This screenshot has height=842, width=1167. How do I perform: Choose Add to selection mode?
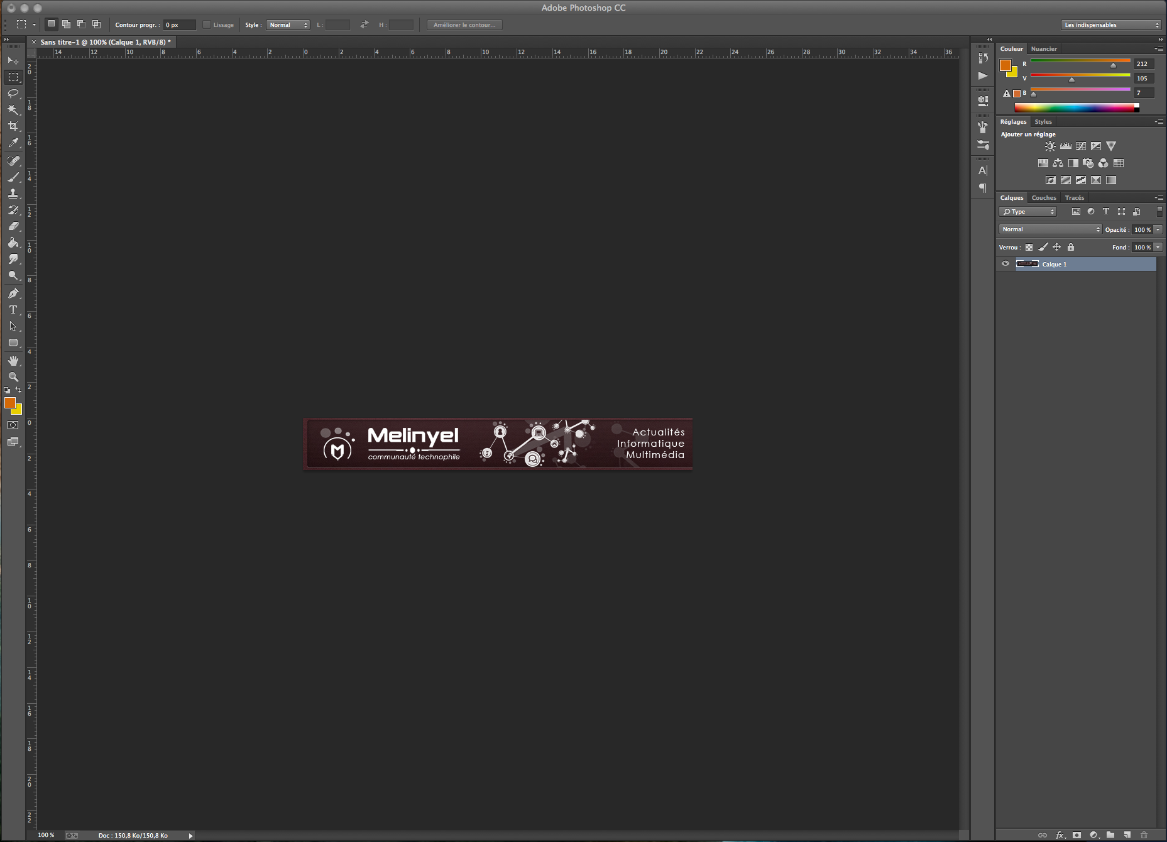tap(66, 25)
